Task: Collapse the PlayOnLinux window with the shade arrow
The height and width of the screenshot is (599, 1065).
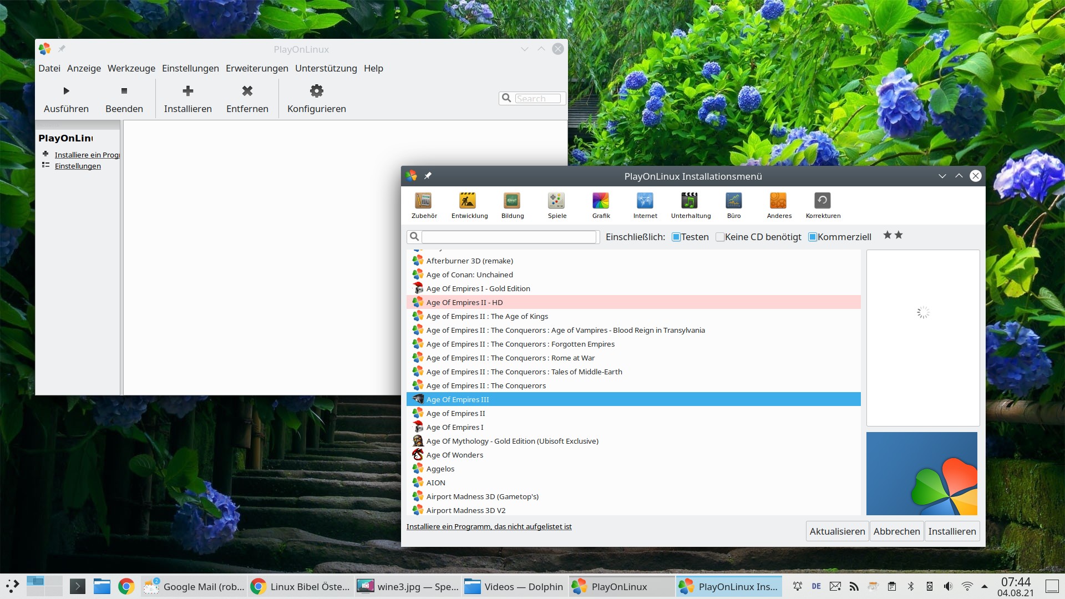Action: (525, 49)
